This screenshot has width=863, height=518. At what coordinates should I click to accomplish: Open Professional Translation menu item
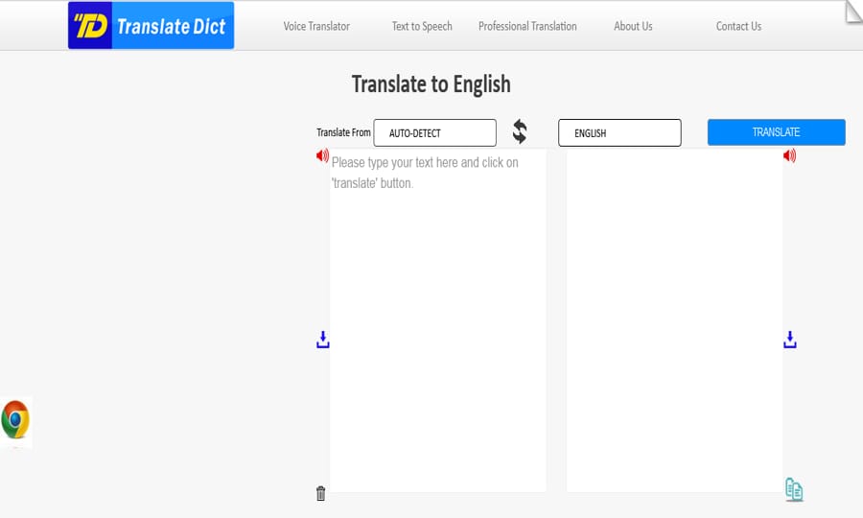527,26
